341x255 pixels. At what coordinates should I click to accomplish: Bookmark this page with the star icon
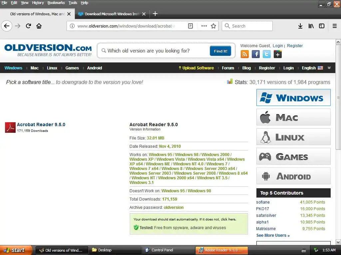click(213, 26)
